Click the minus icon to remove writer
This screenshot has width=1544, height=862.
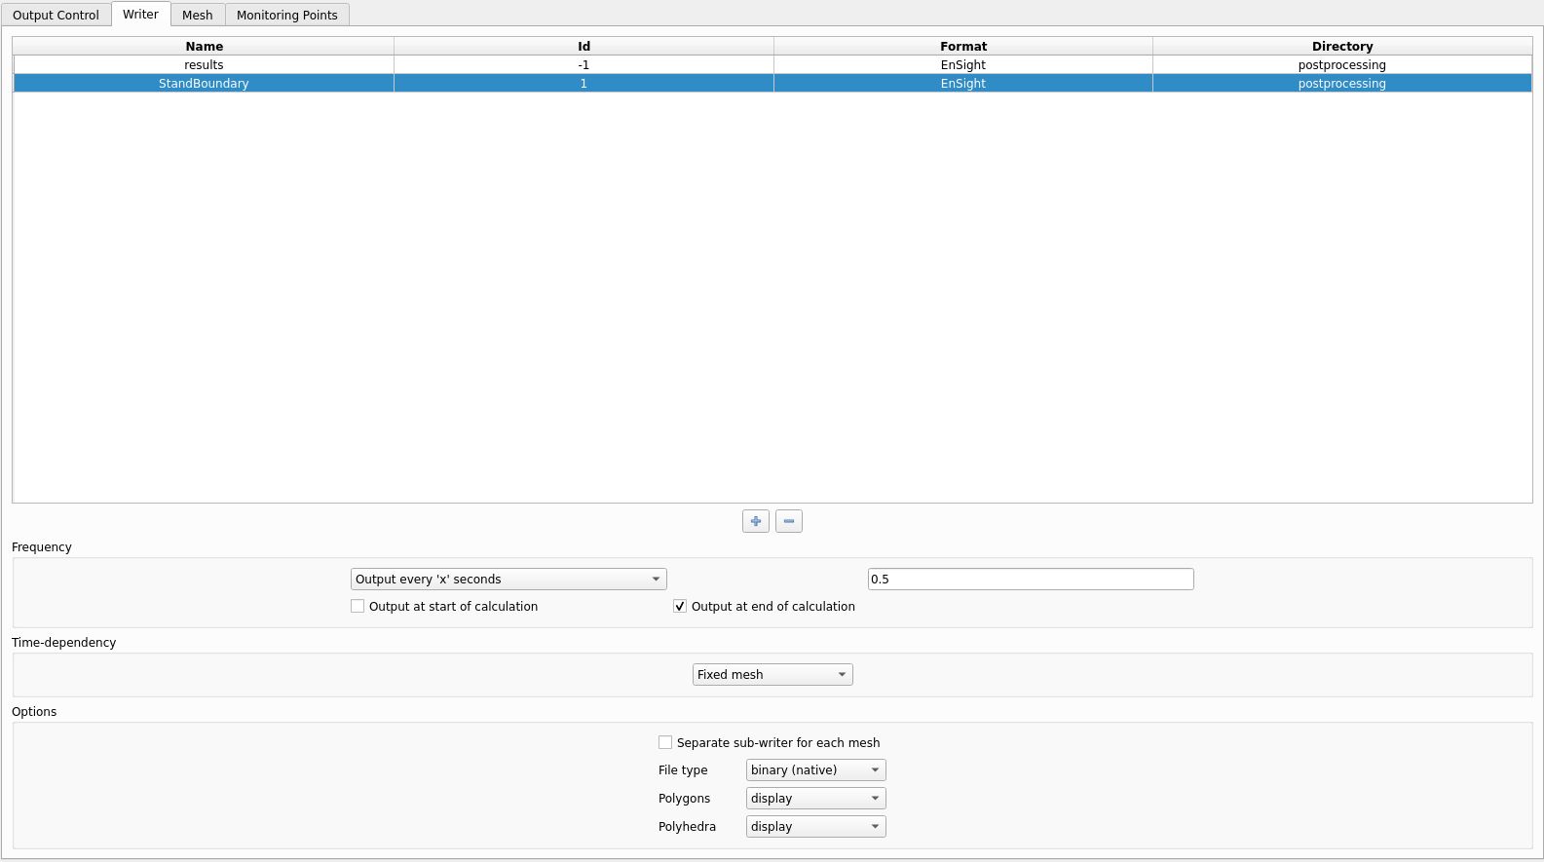pyautogui.click(x=788, y=521)
